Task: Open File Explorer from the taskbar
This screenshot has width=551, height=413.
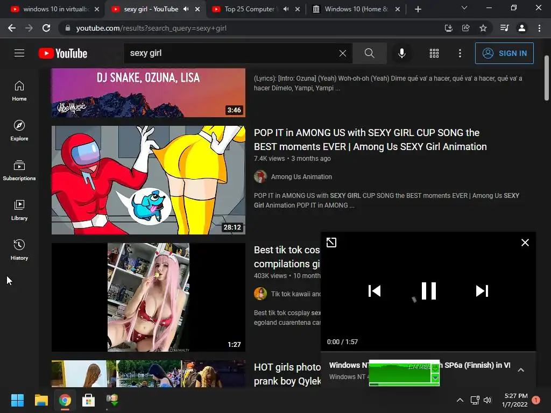Action: (41, 400)
